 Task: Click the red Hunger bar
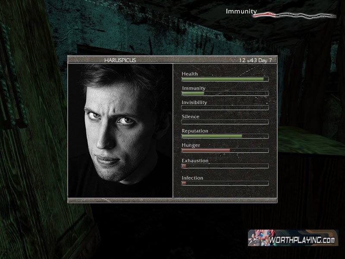click(x=225, y=151)
